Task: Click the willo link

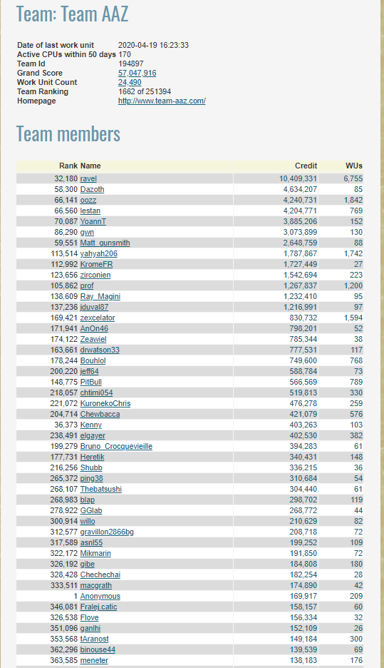Action: (88, 521)
